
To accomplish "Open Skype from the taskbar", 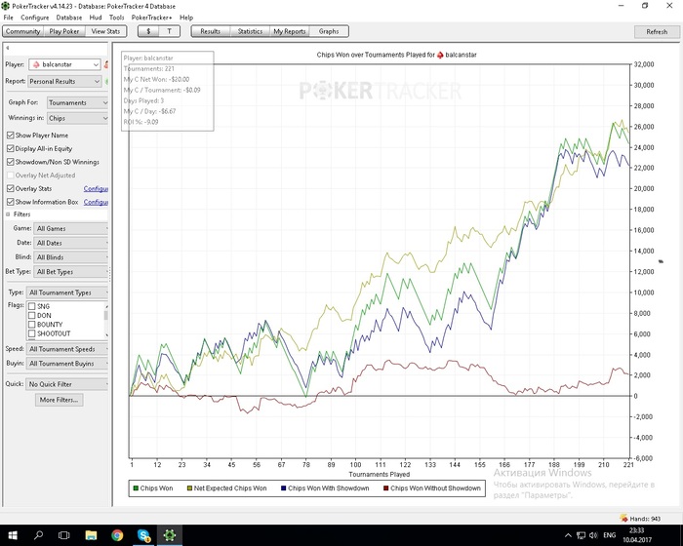I will pyautogui.click(x=142, y=535).
